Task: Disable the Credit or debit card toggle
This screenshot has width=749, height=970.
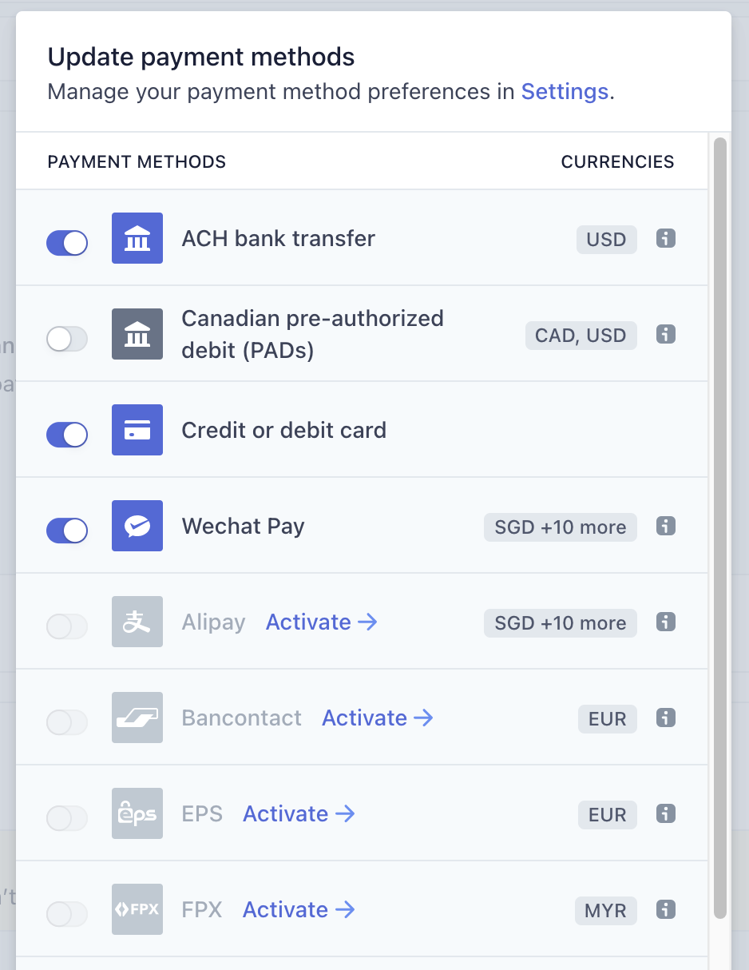Action: pos(67,435)
